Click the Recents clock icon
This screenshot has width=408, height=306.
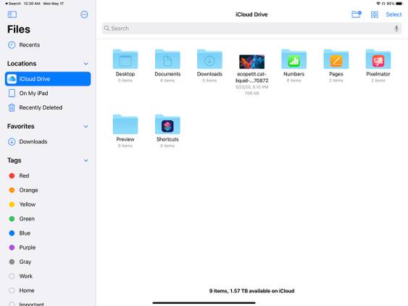tap(12, 45)
